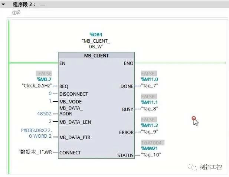Collapse the 程序段 2 network section

coord(4,4)
